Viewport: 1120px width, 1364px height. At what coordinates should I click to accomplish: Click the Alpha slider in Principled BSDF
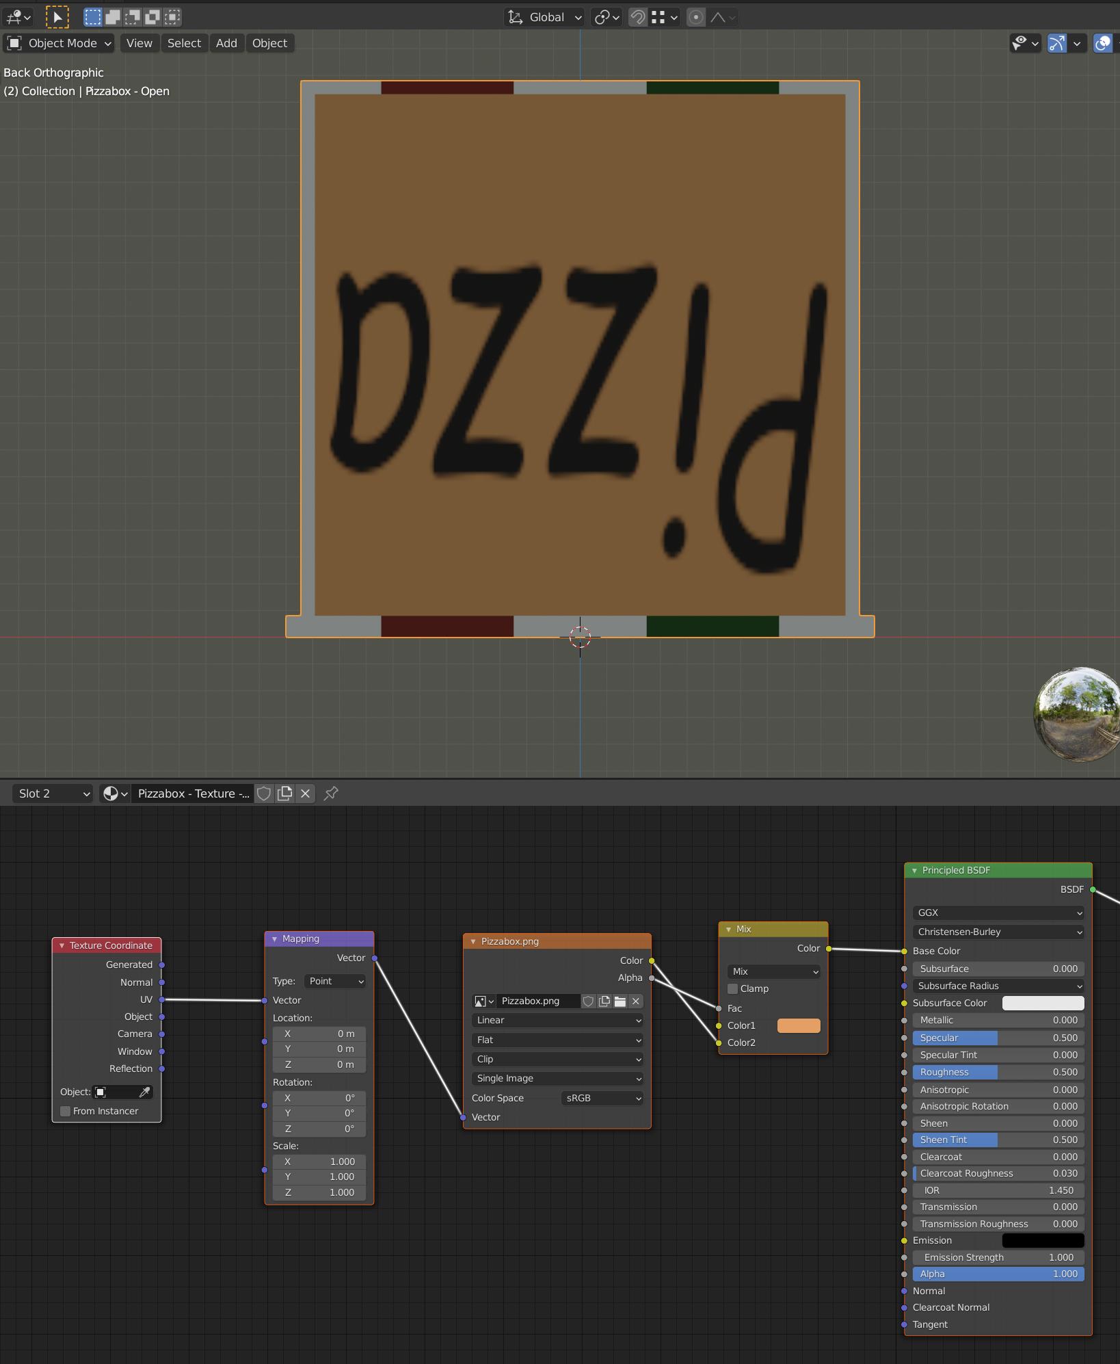pyautogui.click(x=998, y=1274)
